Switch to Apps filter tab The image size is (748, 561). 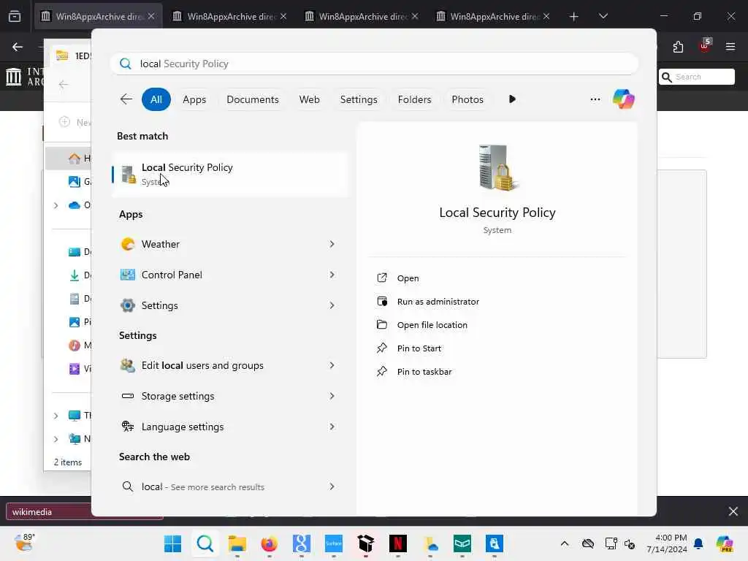coord(194,99)
